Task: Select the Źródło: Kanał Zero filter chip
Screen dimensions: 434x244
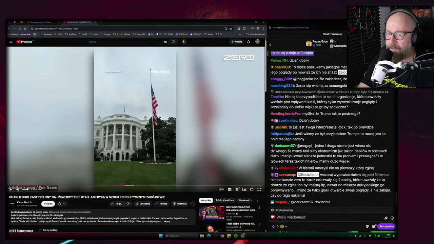Action: coord(224,200)
